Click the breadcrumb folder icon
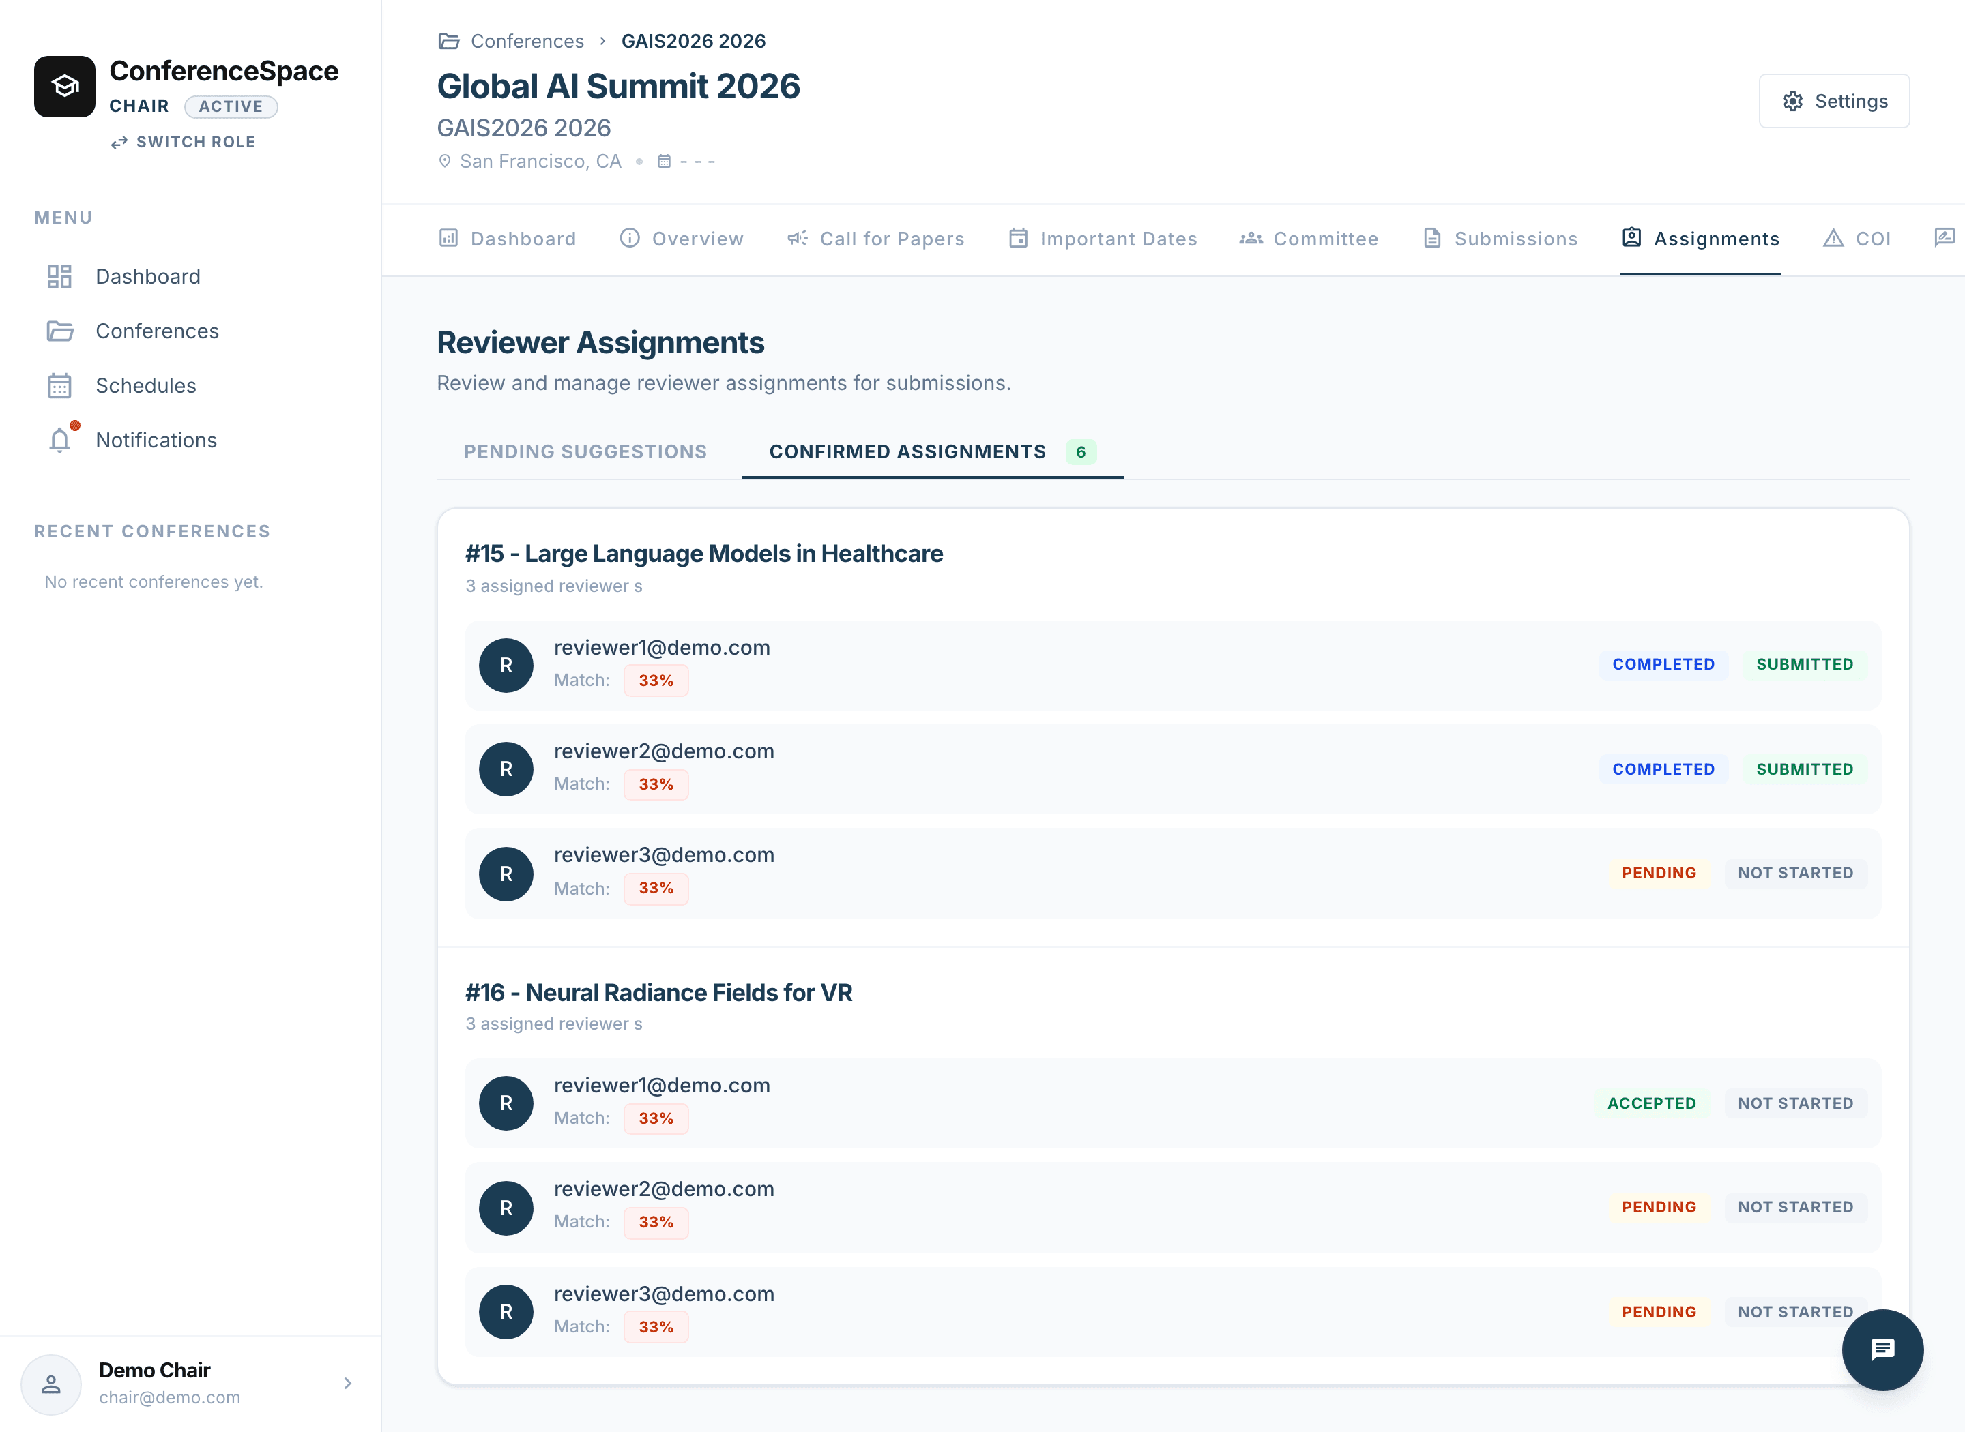Image resolution: width=1965 pixels, height=1432 pixels. 448,41
